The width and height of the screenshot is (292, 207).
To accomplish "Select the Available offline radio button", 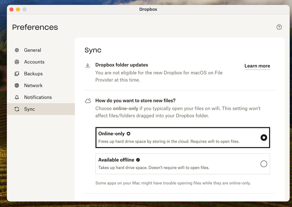I will pos(264,164).
